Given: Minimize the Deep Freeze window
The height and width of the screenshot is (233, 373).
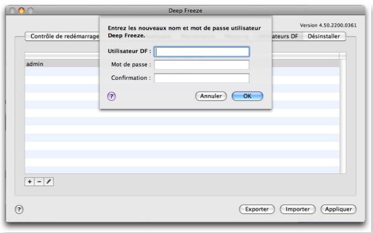Looking at the screenshot, I should (x=22, y=11).
